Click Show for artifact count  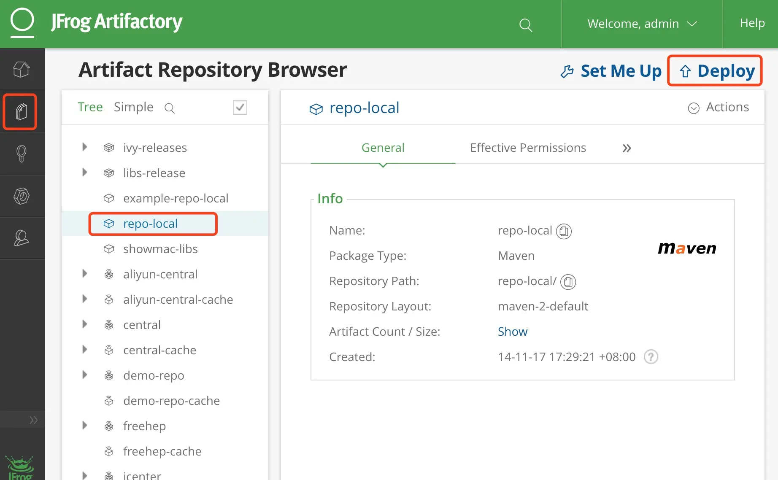click(x=512, y=332)
